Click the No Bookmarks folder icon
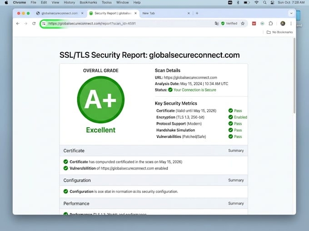This screenshot has height=231, width=309. coord(269,32)
